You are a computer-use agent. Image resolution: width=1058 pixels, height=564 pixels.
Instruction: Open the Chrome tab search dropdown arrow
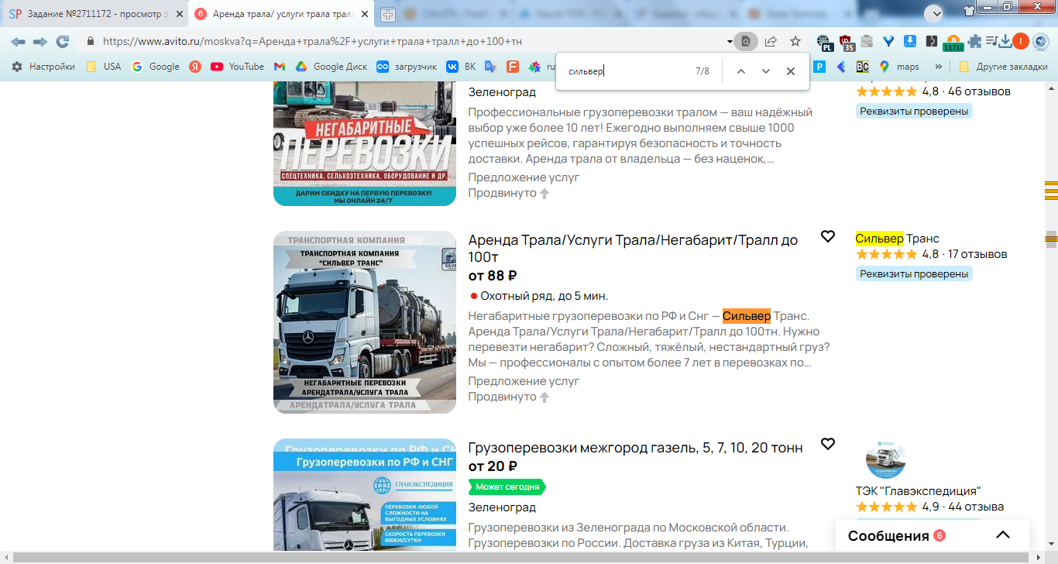(x=933, y=14)
